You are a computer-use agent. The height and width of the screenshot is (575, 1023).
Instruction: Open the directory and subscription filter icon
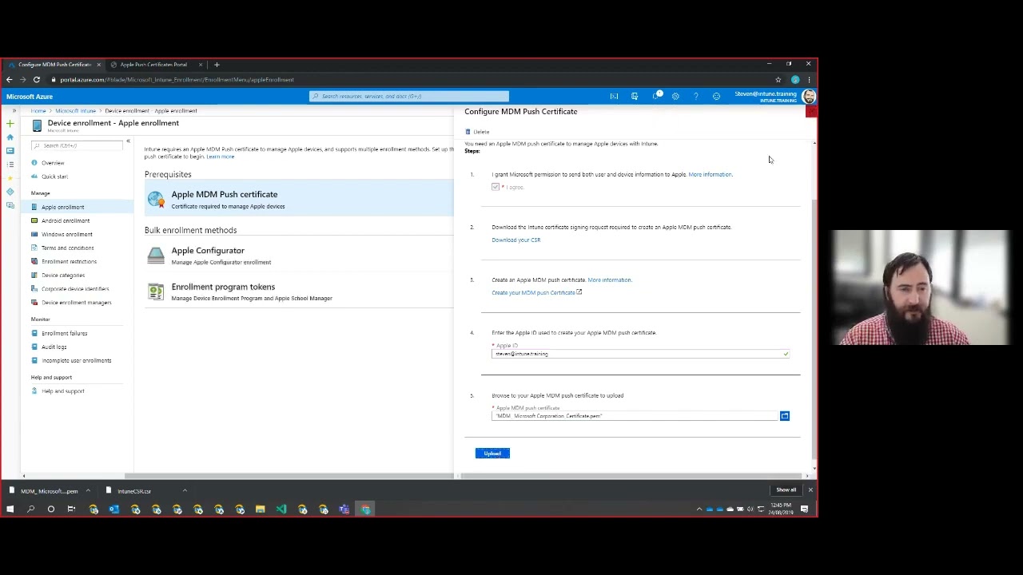point(635,97)
